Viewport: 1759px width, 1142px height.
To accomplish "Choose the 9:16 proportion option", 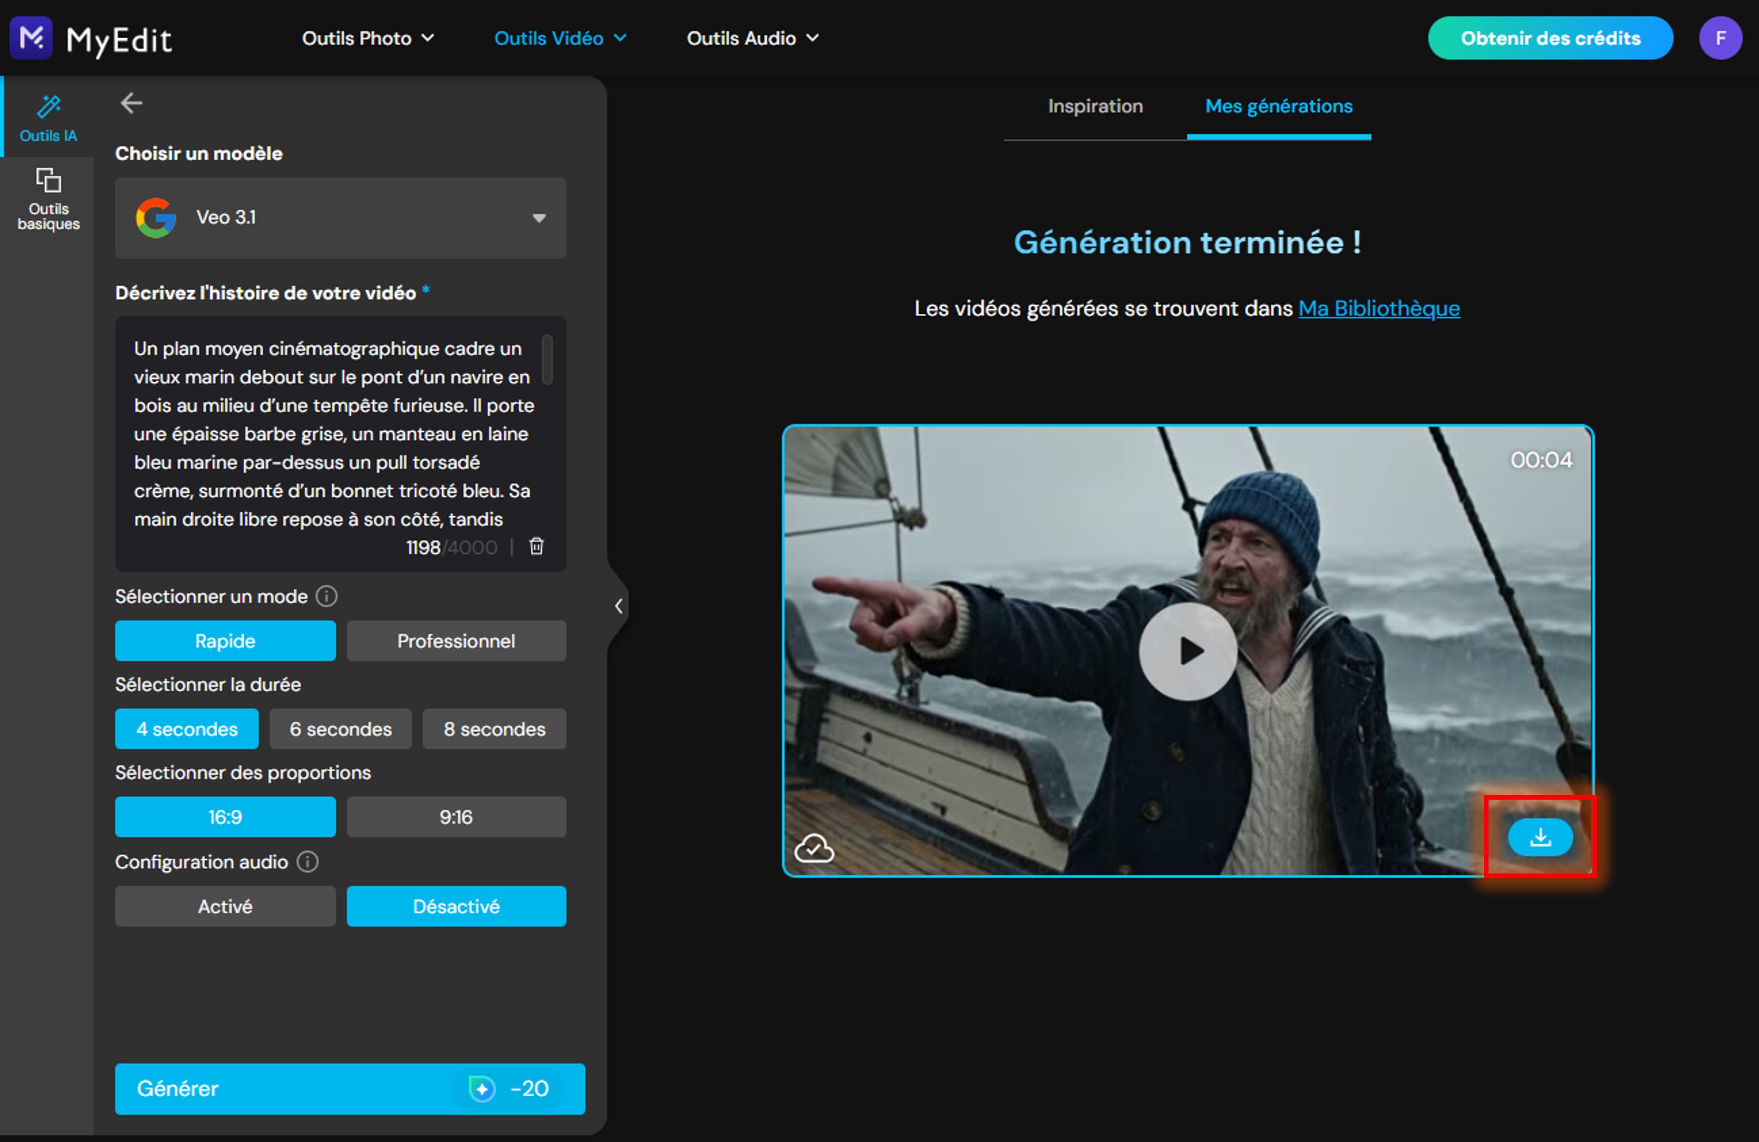I will (x=456, y=816).
